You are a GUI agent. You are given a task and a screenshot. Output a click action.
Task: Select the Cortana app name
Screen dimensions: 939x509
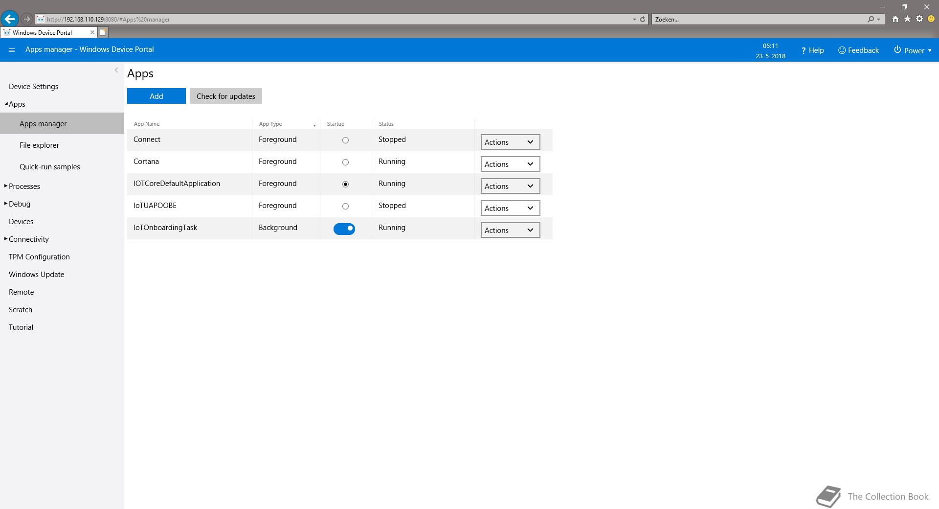146,162
